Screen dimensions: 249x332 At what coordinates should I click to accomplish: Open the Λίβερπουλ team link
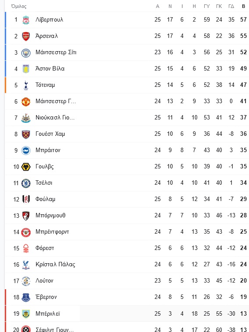coord(49,20)
